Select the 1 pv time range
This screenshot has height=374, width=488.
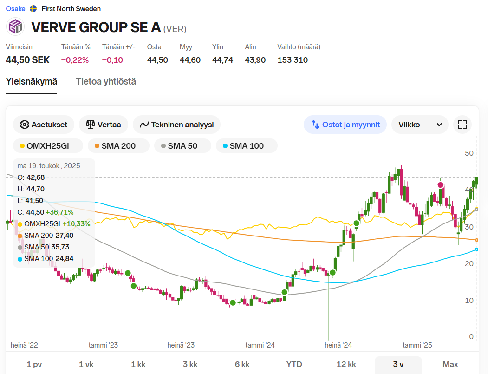pos(34,364)
